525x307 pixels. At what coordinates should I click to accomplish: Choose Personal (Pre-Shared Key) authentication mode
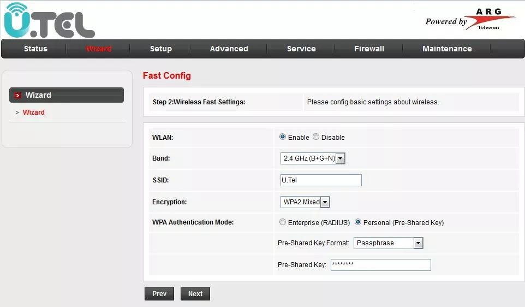tap(358, 222)
